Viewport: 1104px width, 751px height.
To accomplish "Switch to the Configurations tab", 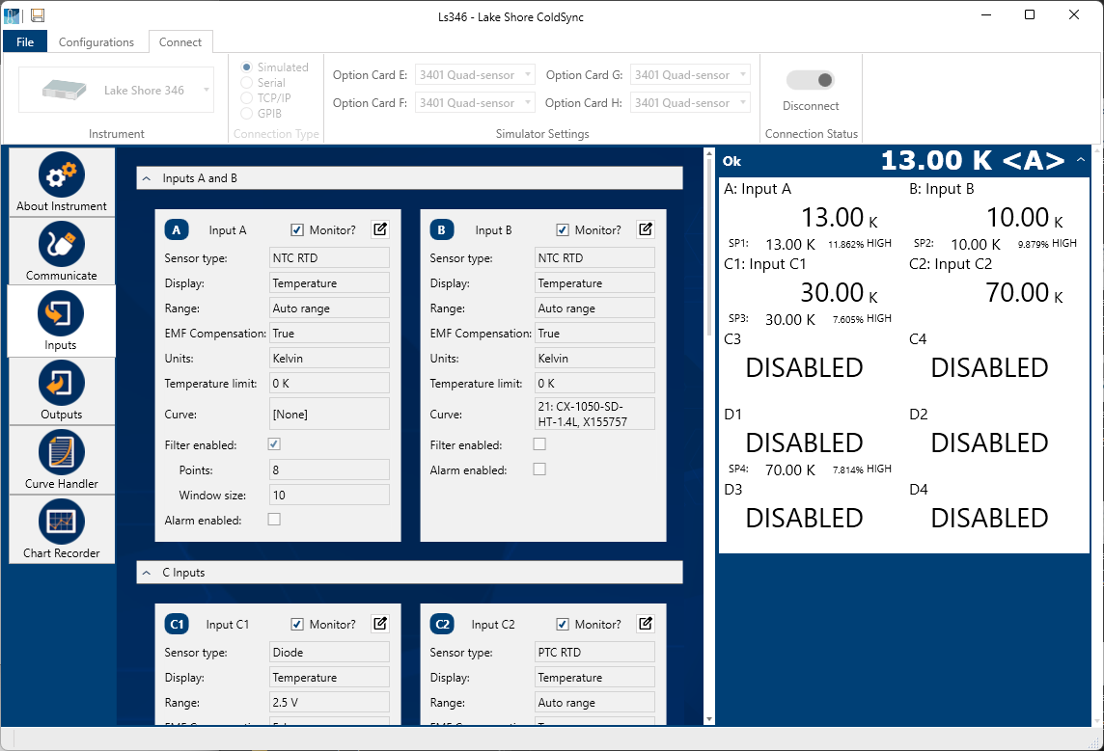I will [x=97, y=42].
